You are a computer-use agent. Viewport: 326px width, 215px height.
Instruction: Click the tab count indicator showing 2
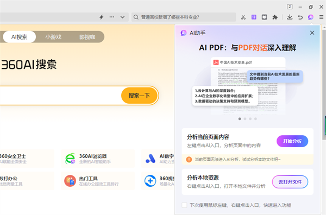click(290, 7)
